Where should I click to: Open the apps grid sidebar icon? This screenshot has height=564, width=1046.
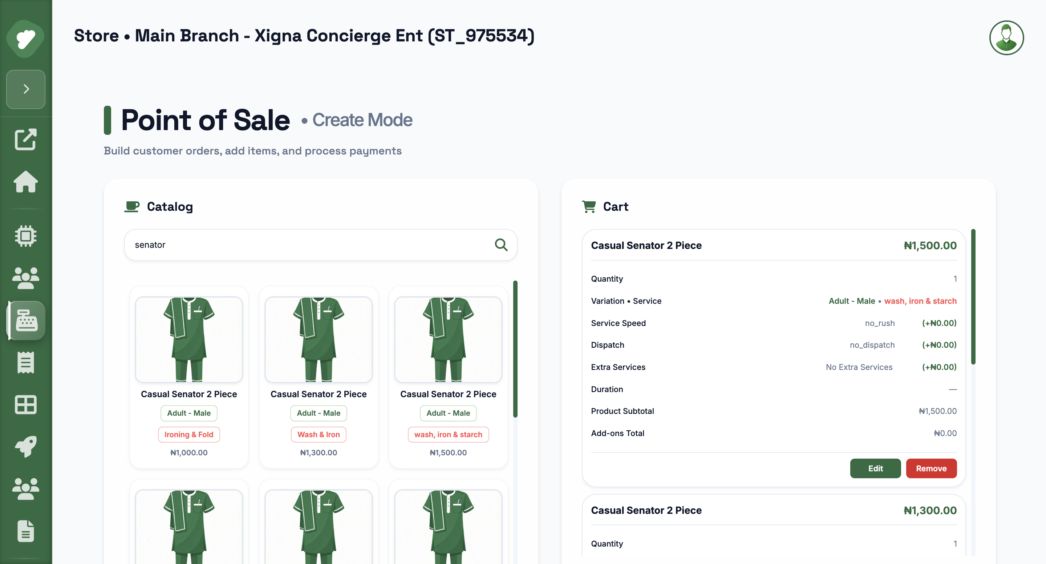pyautogui.click(x=25, y=405)
